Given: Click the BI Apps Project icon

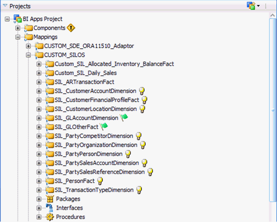Looking at the screenshot, I should [x=18, y=19].
